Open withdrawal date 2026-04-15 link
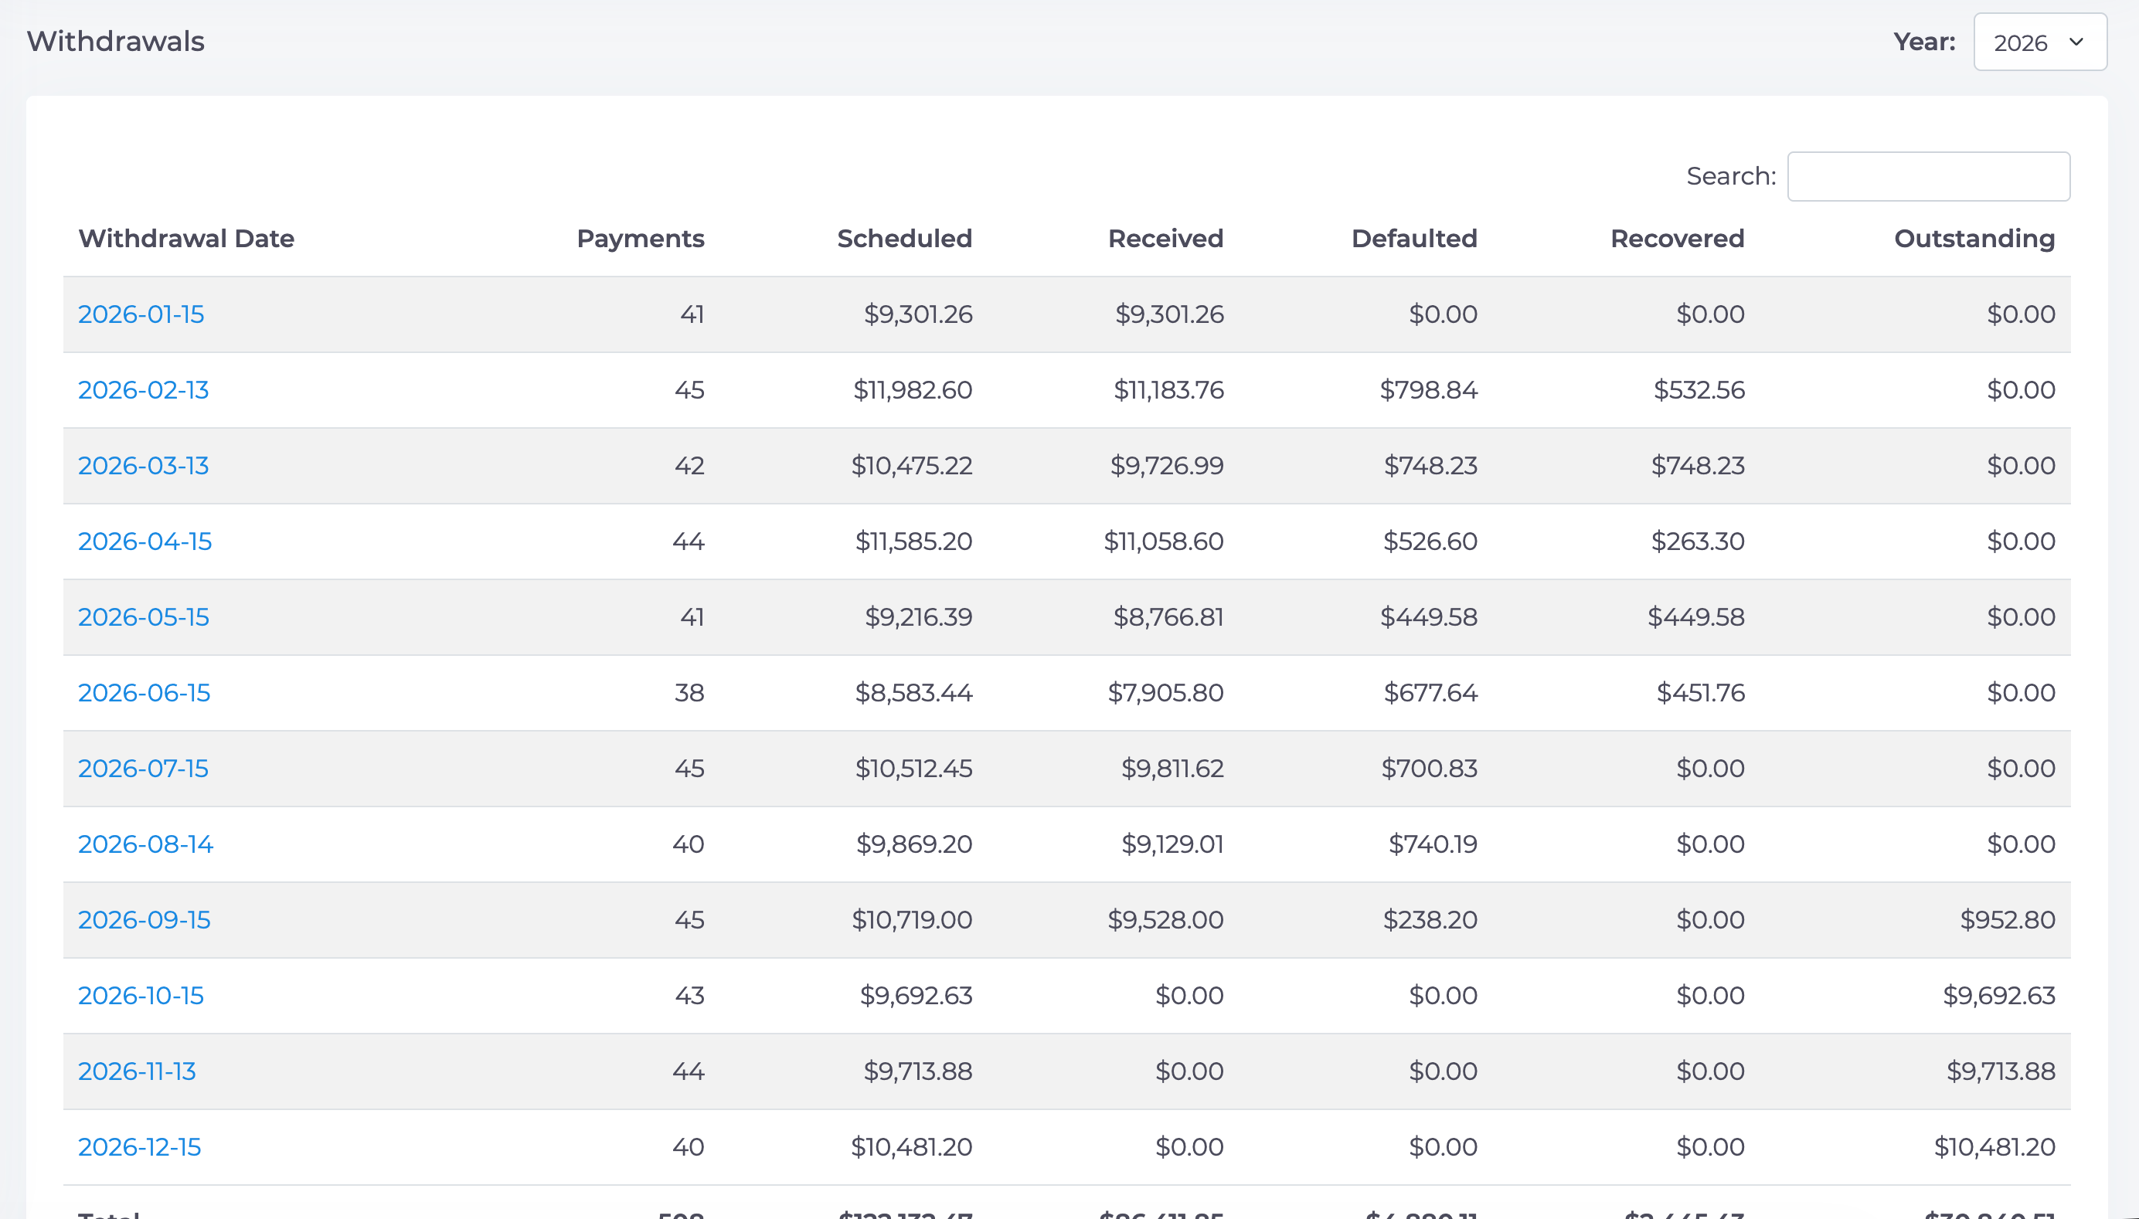This screenshot has height=1219, width=2139. tap(145, 541)
